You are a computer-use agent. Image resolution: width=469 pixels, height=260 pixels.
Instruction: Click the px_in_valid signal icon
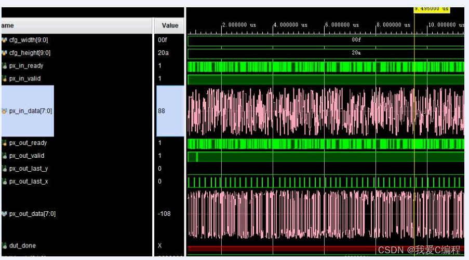coord(4,79)
